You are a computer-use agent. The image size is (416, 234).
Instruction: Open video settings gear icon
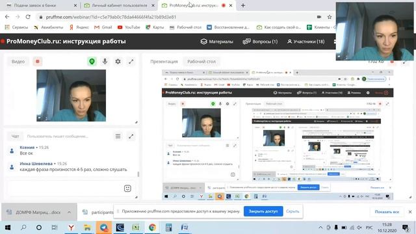(118, 62)
